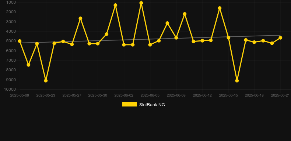Click the 9000 y-axis label
The width and height of the screenshot is (291, 141).
coord(11,80)
